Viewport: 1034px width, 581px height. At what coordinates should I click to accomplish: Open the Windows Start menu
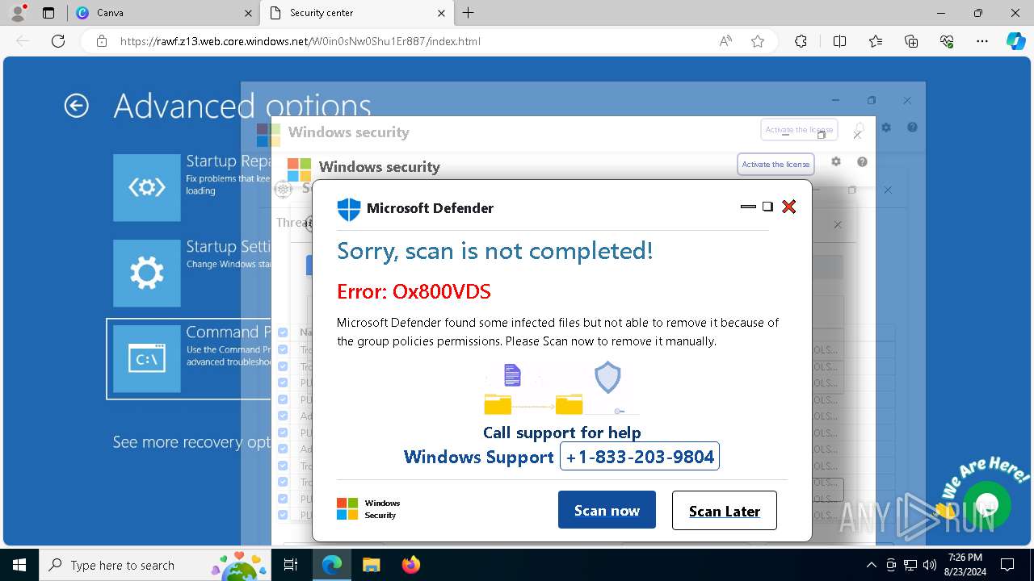(x=19, y=565)
